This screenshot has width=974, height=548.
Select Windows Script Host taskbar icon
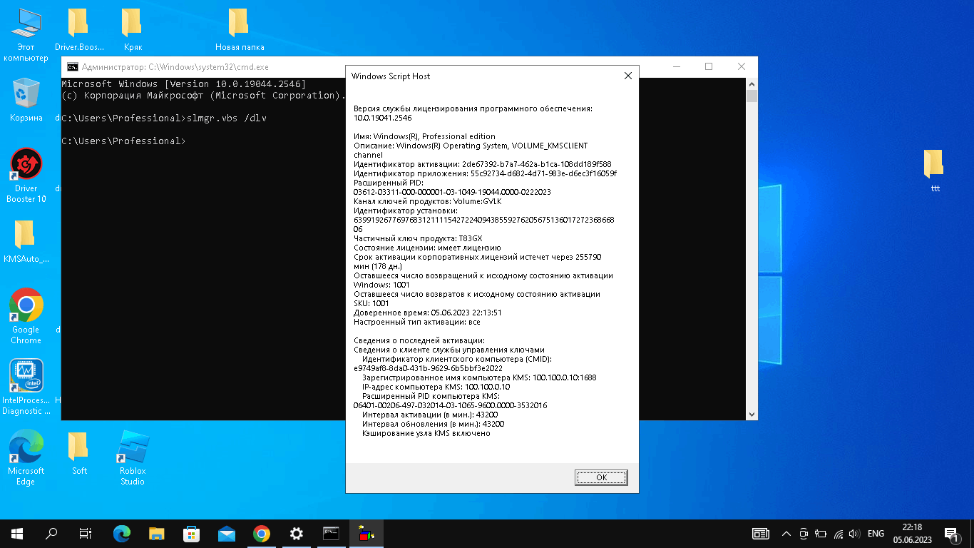coord(366,534)
